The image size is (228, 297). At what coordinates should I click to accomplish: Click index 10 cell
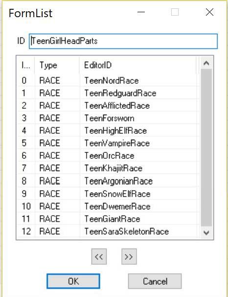(26, 206)
